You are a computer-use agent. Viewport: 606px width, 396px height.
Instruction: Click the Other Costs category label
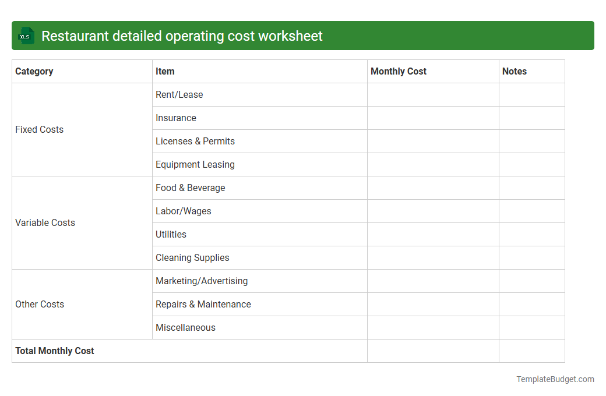click(x=40, y=304)
